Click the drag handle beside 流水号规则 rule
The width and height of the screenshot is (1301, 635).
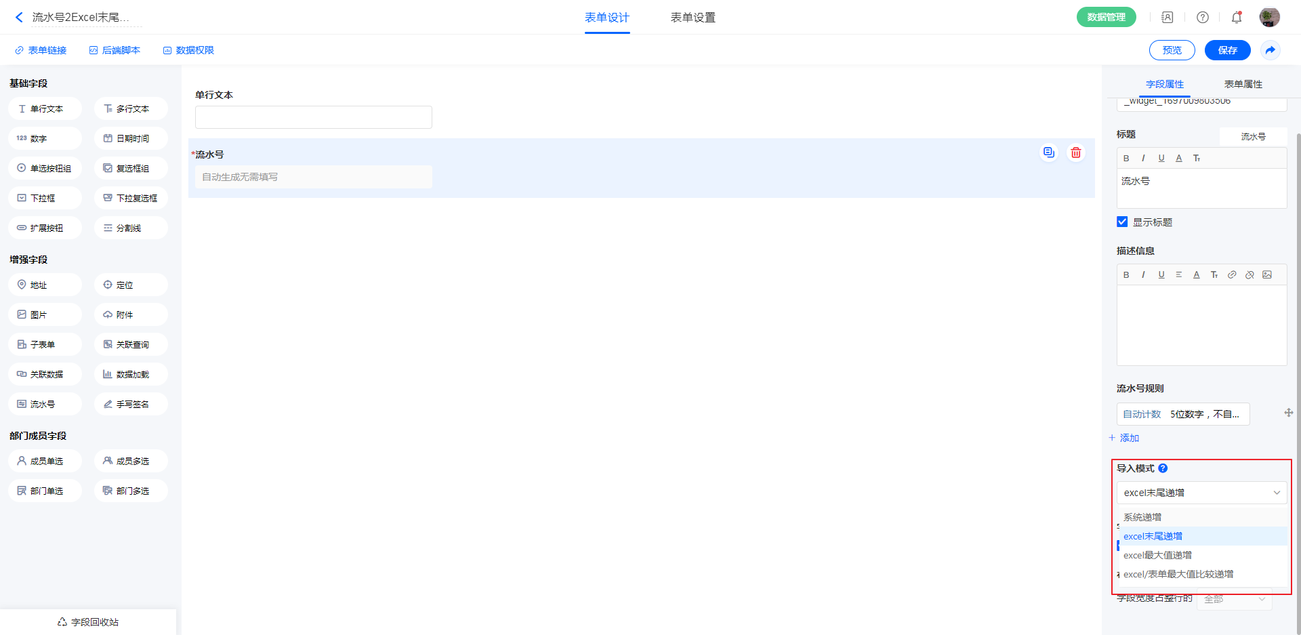click(x=1288, y=413)
